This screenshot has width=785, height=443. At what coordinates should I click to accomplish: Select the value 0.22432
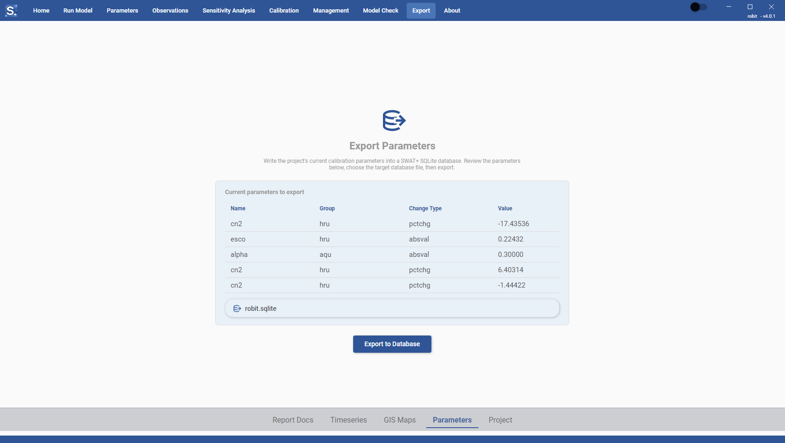511,239
